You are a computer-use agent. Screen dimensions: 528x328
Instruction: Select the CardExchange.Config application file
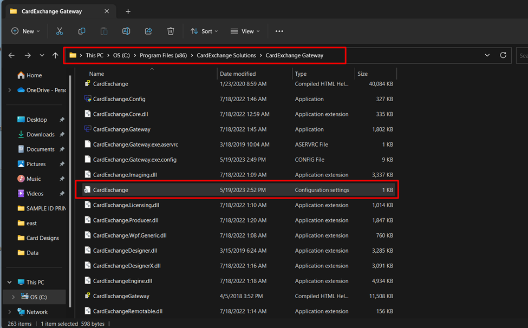coord(238,99)
